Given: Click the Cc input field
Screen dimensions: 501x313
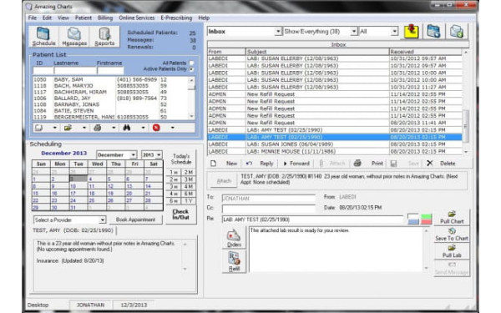Looking at the screenshot, I should click(268, 209).
